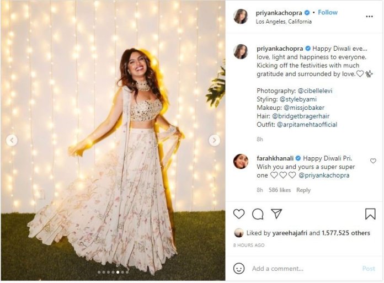Share post using paper plane icon

click(x=276, y=213)
